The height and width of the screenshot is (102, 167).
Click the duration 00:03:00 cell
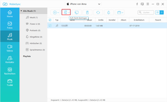click(88, 26)
